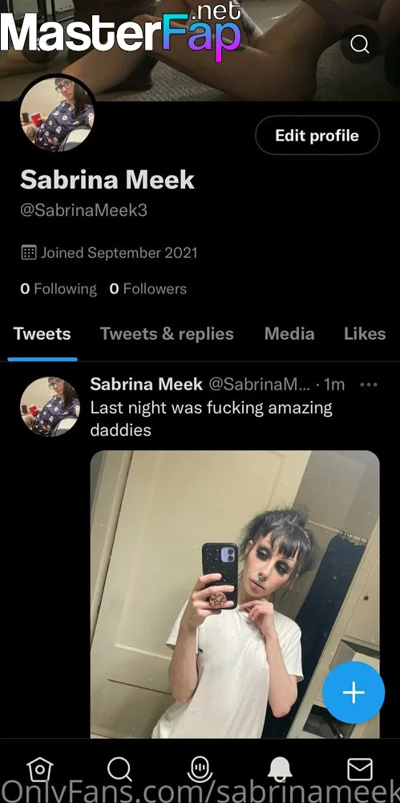Screen dimensions: 400x803
Task: Tap the small avatar beside the tweet
Action: point(51,406)
